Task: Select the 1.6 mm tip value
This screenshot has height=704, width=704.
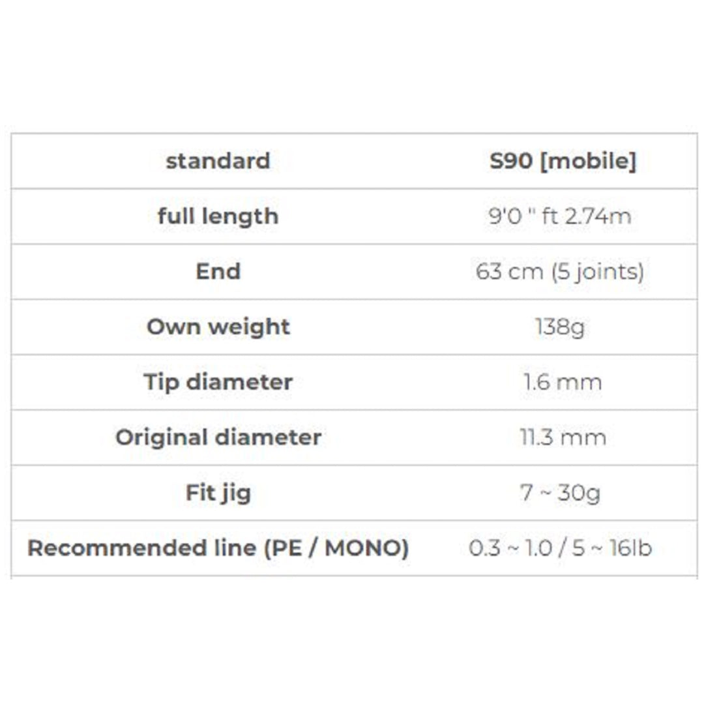Action: click(563, 382)
